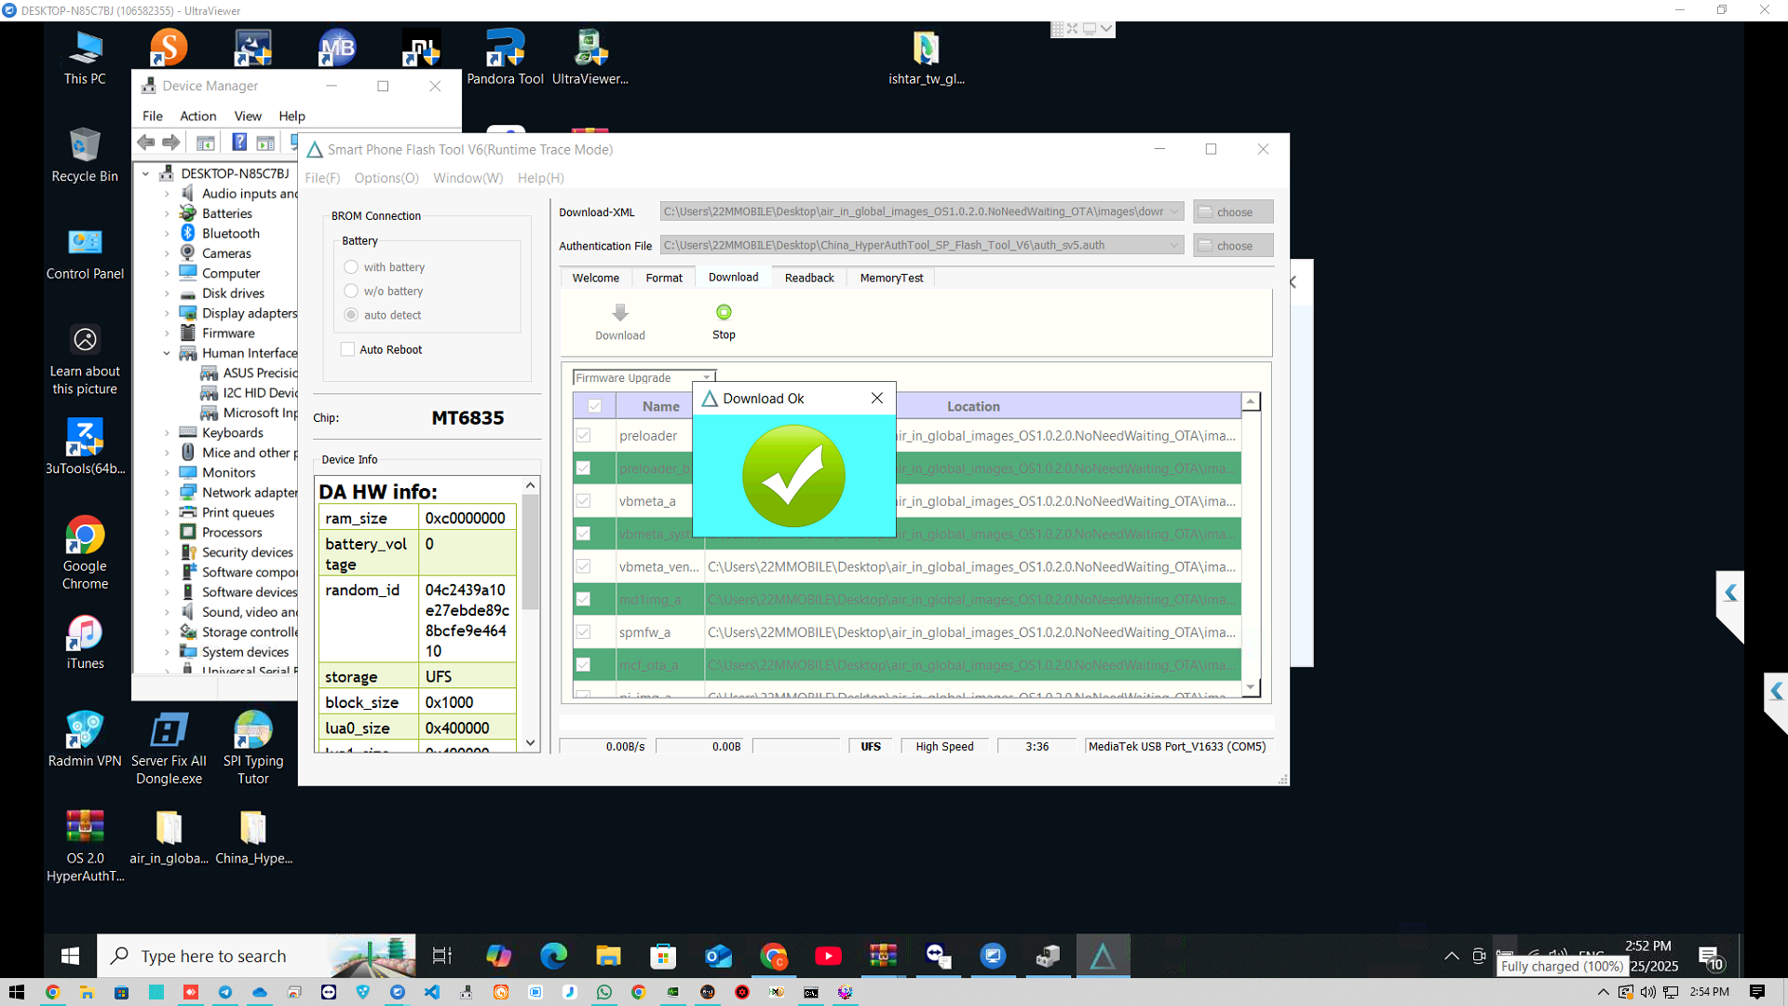Toggle the preloader partition checkbox
1788x1006 pixels.
point(584,435)
